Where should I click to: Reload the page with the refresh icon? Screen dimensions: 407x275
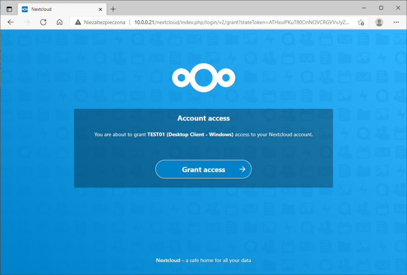pos(43,22)
